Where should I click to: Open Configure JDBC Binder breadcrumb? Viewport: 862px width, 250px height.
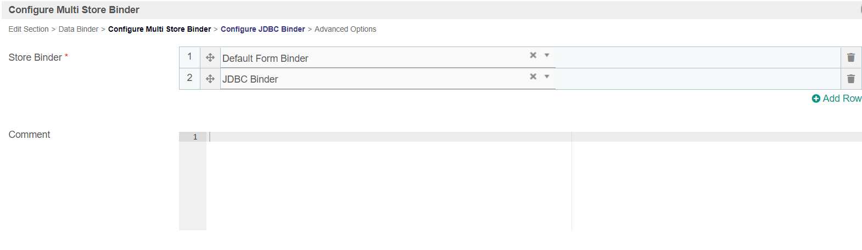[x=262, y=29]
